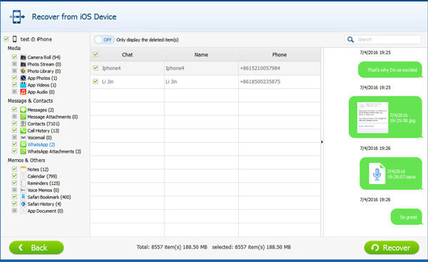Image resolution: width=428 pixels, height=262 pixels.
Task: Collapse the preview panel with splitter arrow
Action: tap(322, 142)
